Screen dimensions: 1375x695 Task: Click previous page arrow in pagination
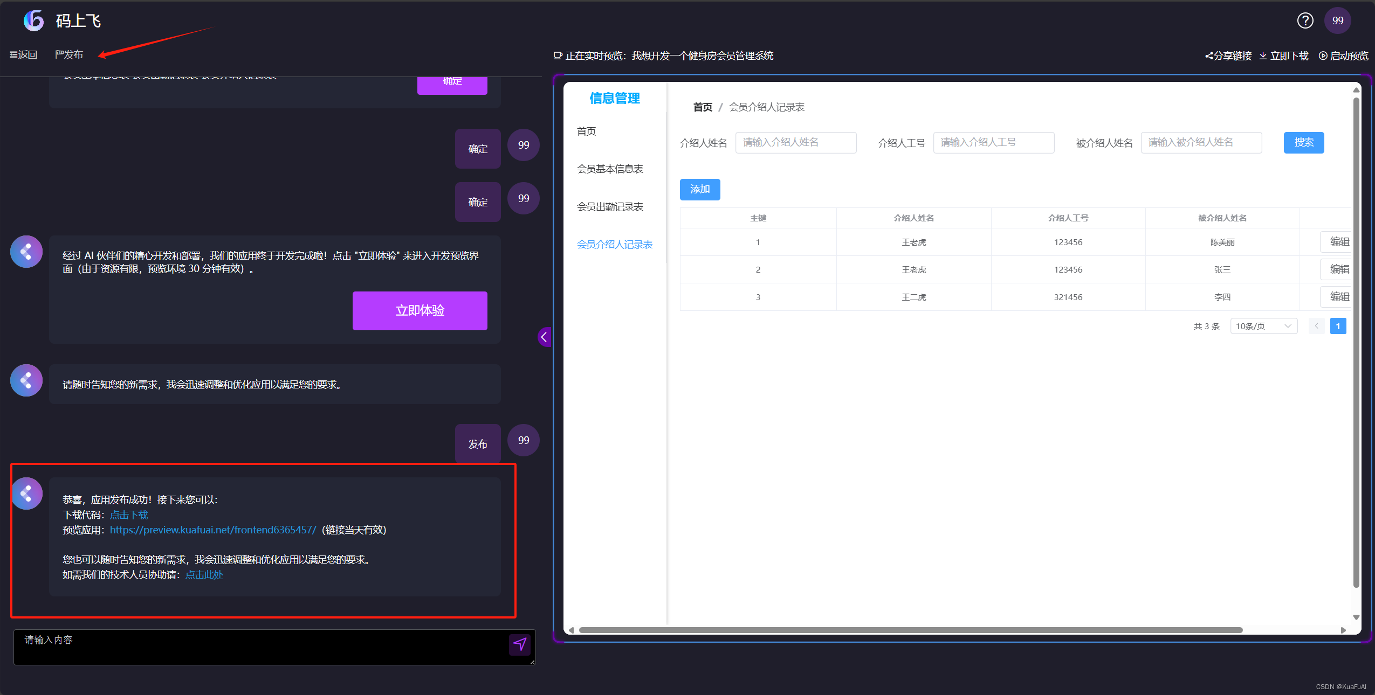point(1316,326)
